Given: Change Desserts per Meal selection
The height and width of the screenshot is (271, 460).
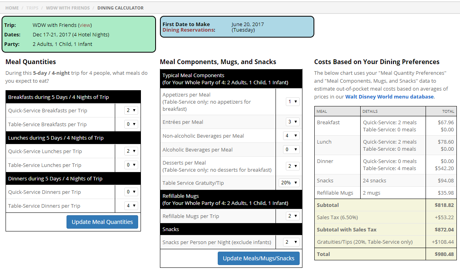Looking at the screenshot, I should coord(293,166).
